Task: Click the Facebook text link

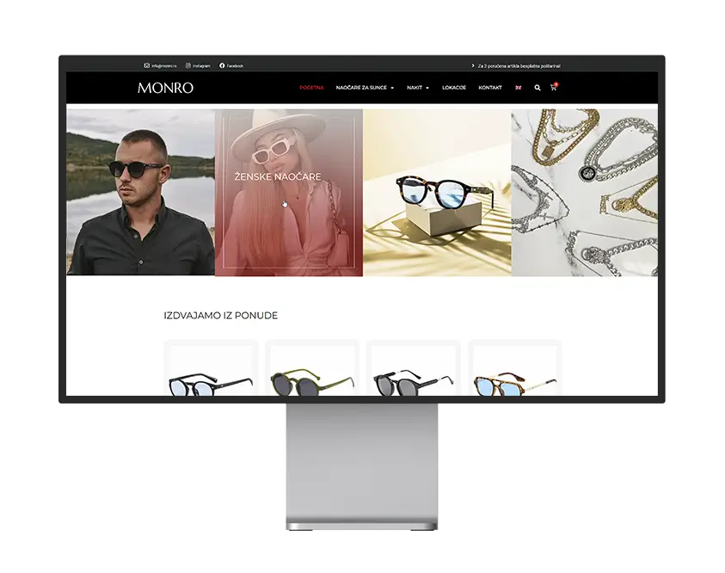Action: click(x=235, y=65)
